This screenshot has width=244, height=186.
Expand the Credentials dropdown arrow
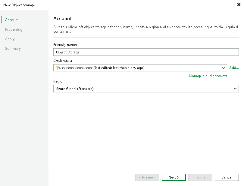coord(224,68)
